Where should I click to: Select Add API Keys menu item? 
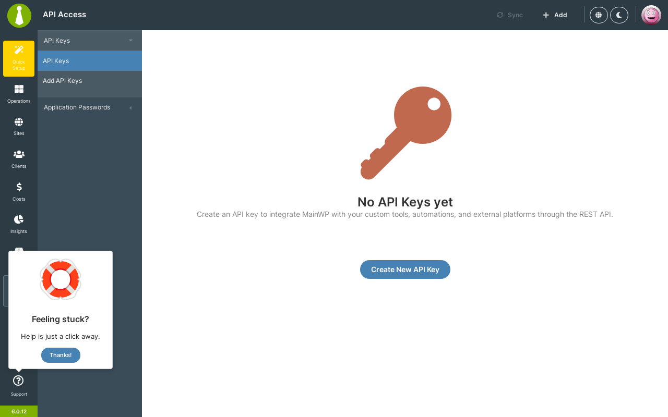tap(90, 81)
